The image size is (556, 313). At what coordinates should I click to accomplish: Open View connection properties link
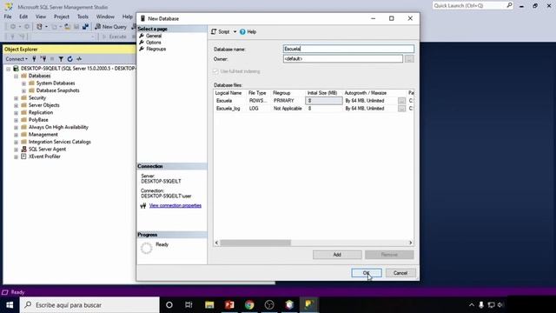pyautogui.click(x=175, y=205)
